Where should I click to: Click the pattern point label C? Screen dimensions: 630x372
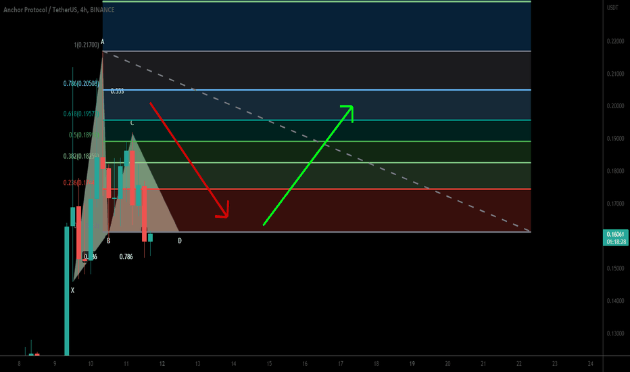click(x=132, y=123)
